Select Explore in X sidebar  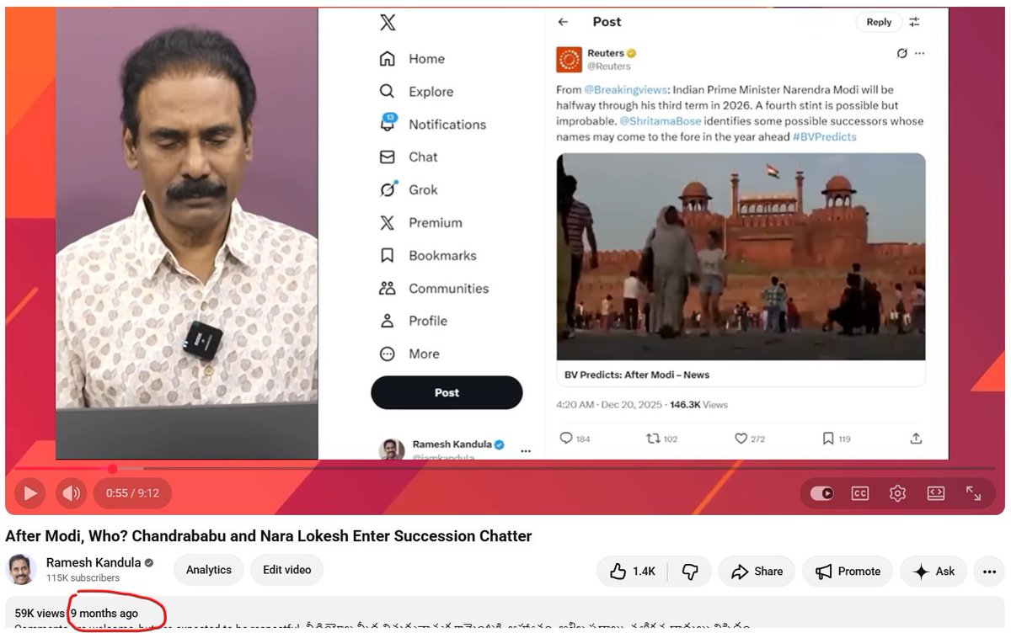click(417, 92)
